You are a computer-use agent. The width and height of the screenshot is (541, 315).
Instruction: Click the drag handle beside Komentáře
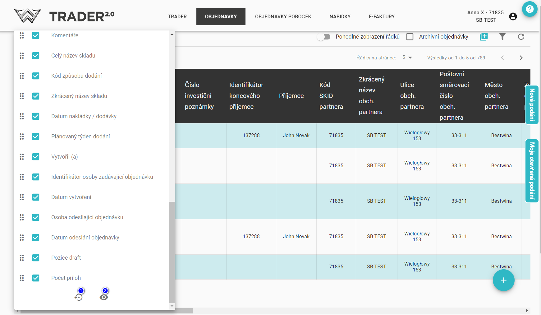(22, 35)
